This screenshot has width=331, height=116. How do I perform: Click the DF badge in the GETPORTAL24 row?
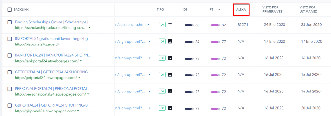click(x=162, y=74)
